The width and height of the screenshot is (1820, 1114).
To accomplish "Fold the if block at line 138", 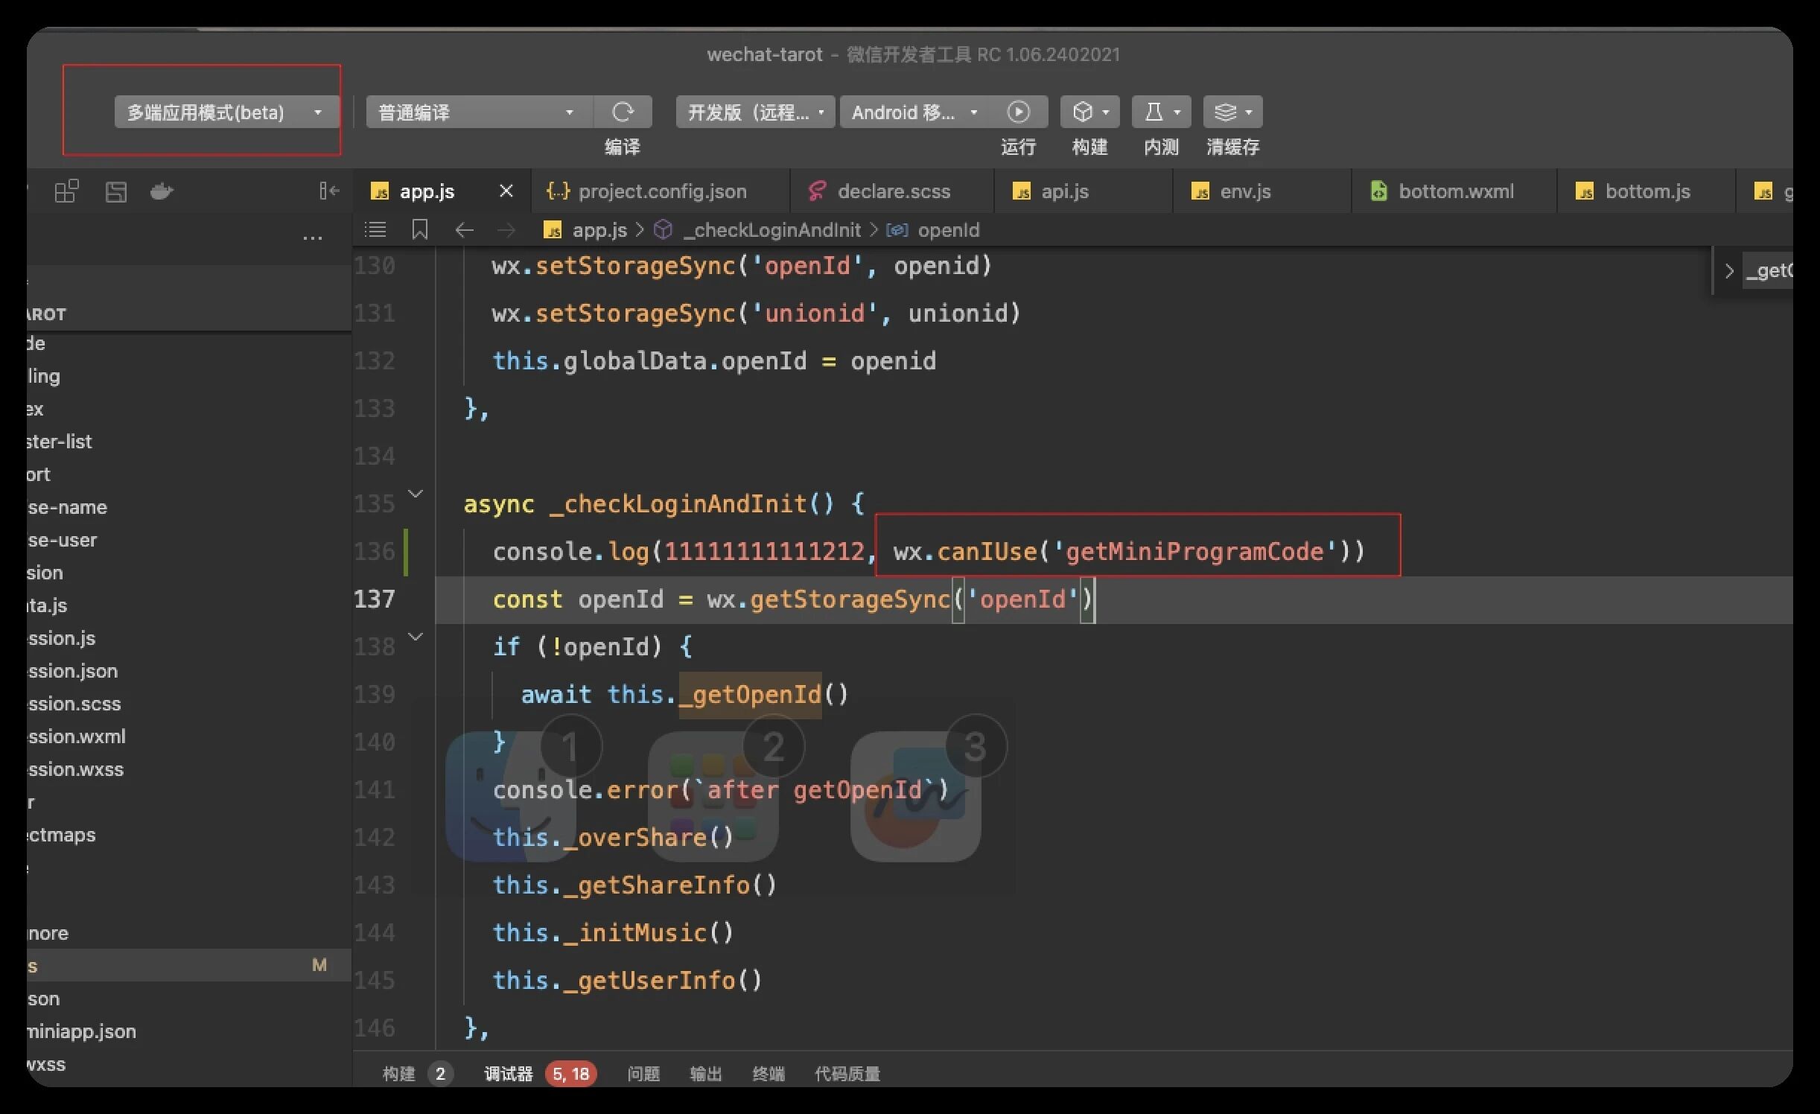I will click(x=416, y=637).
